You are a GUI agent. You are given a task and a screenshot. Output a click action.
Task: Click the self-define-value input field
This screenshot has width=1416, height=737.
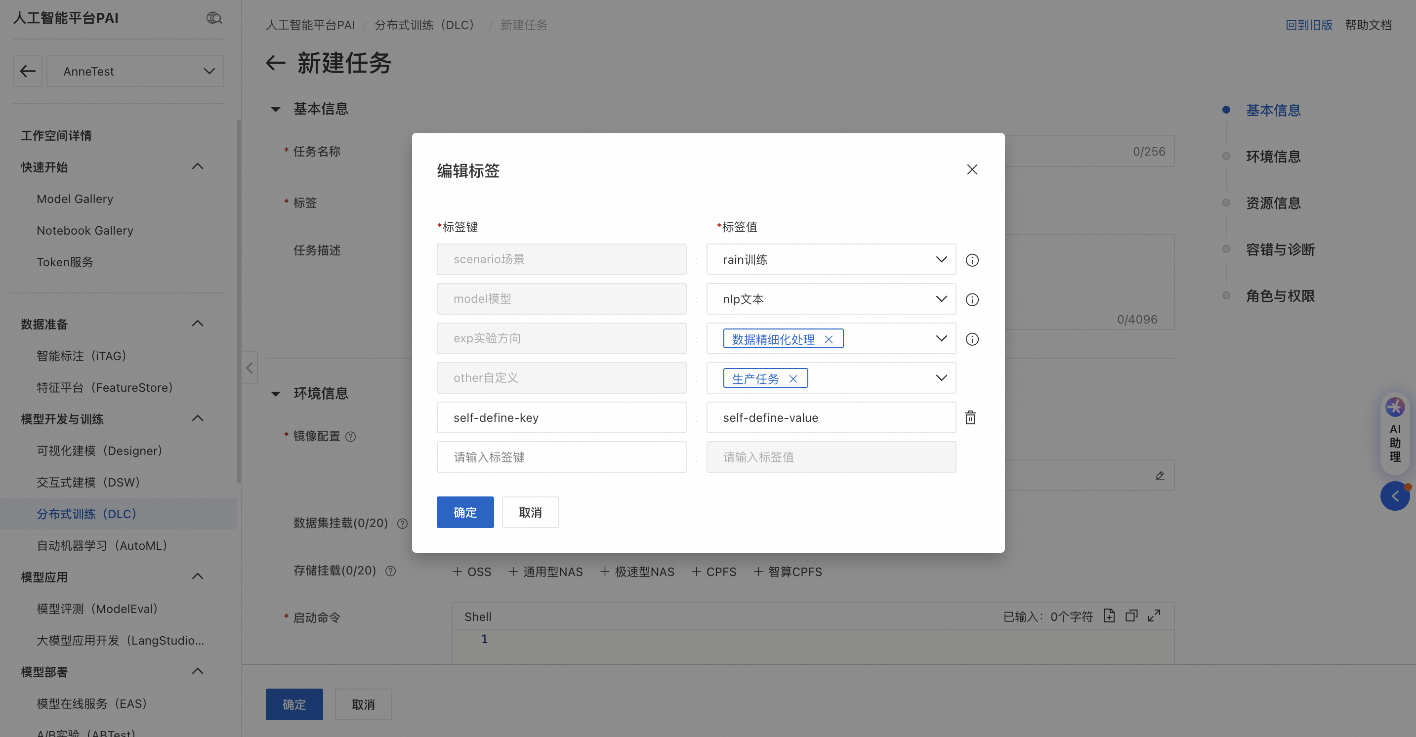pos(831,418)
